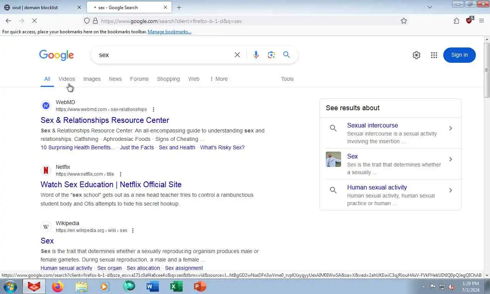Open Watch Sex Education Netflix link
Image resolution: width=490 pixels, height=294 pixels.
(x=111, y=185)
